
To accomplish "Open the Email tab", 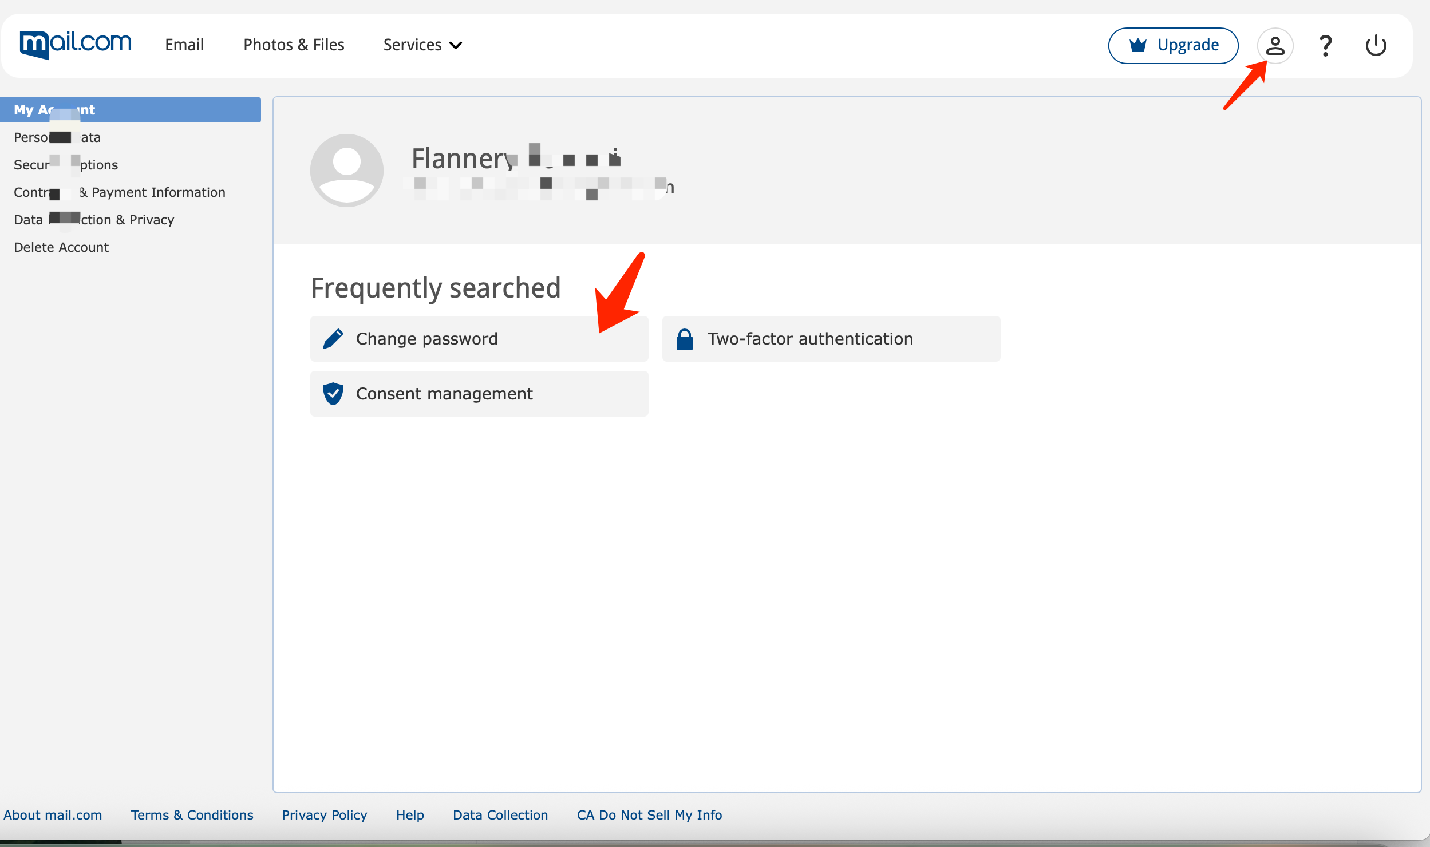I will tap(184, 45).
